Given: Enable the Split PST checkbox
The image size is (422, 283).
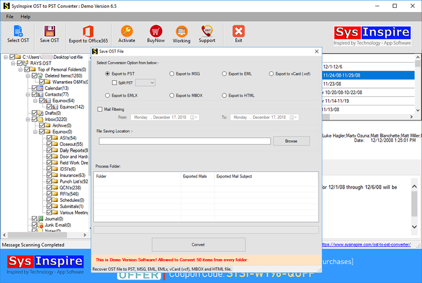Looking at the screenshot, I should [114, 83].
